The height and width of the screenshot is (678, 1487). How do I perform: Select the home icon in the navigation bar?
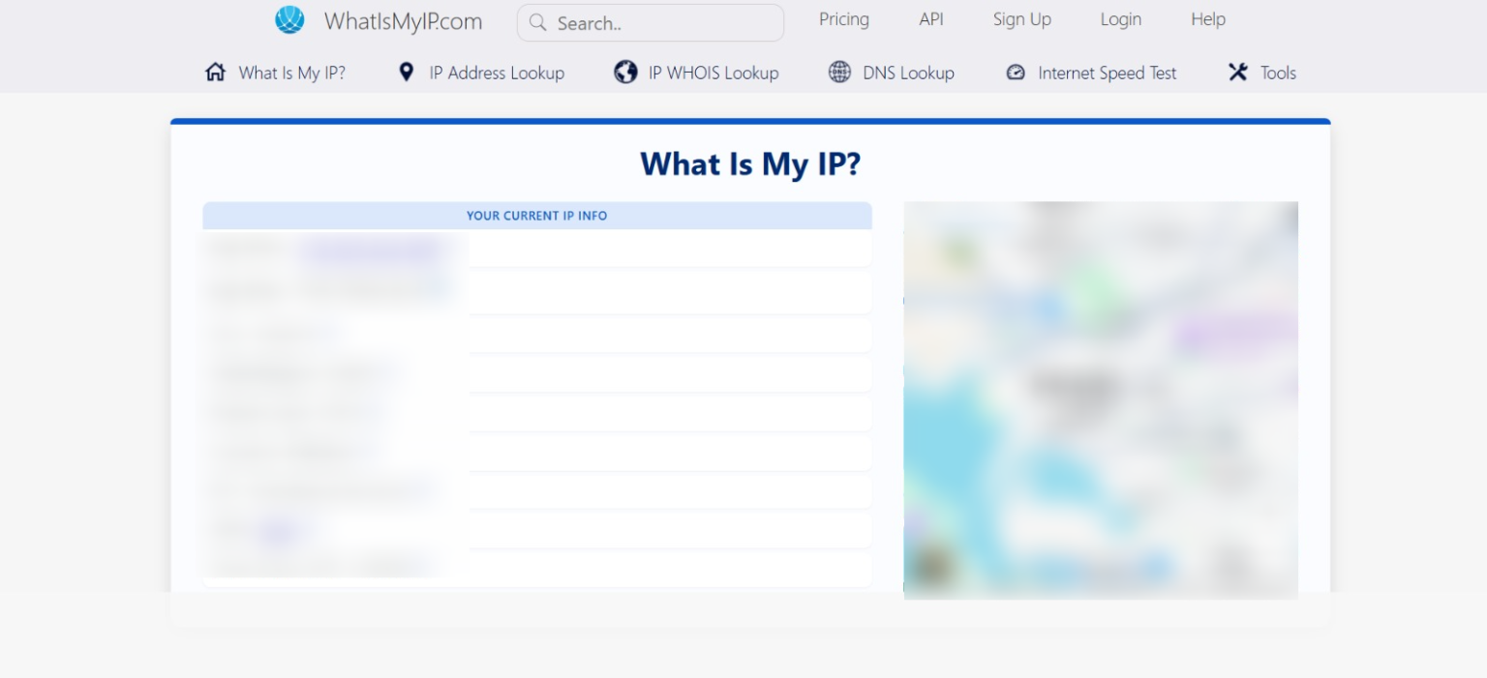click(x=215, y=72)
